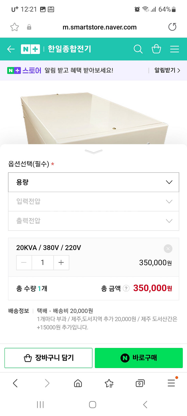Bookmark page with the star icon
The width and height of the screenshot is (187, 416).
click(x=14, y=27)
